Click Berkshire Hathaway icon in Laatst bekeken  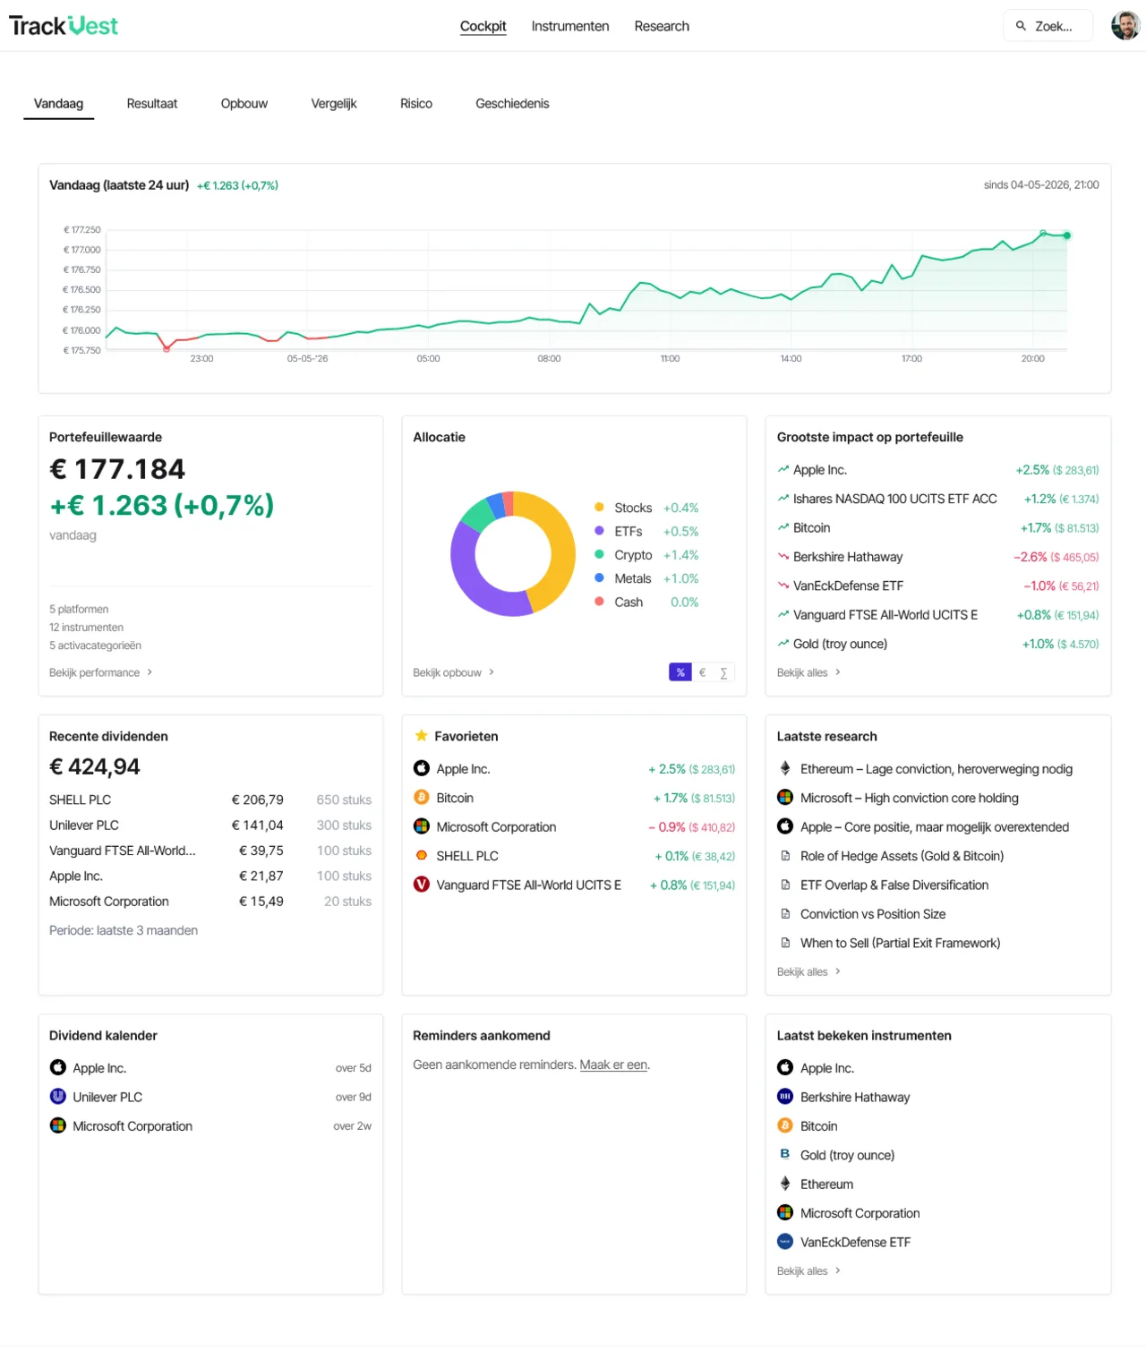[x=785, y=1097]
